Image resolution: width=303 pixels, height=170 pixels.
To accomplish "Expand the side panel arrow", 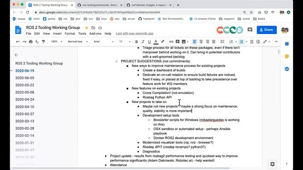I will (x=286, y=164).
